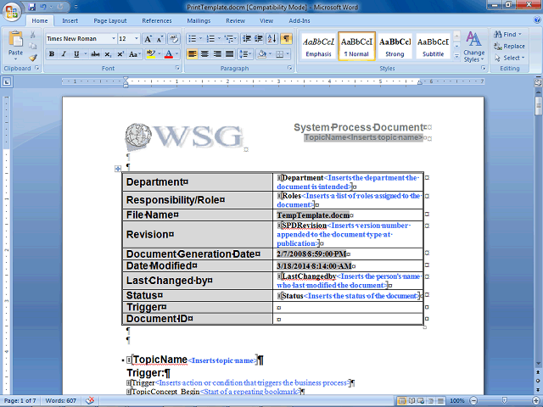Open the Add-Ins tab
This screenshot has height=407, width=543.
coord(299,20)
